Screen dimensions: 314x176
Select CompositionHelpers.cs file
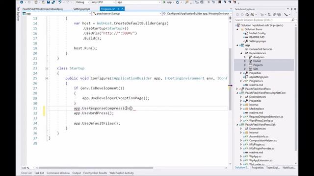(x=263, y=140)
